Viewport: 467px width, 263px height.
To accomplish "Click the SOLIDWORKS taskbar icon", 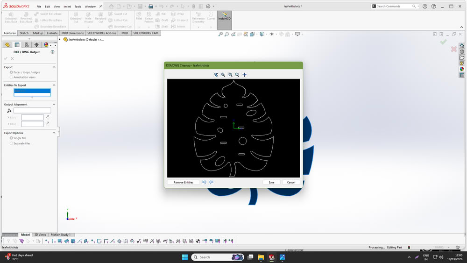I will (x=272, y=257).
